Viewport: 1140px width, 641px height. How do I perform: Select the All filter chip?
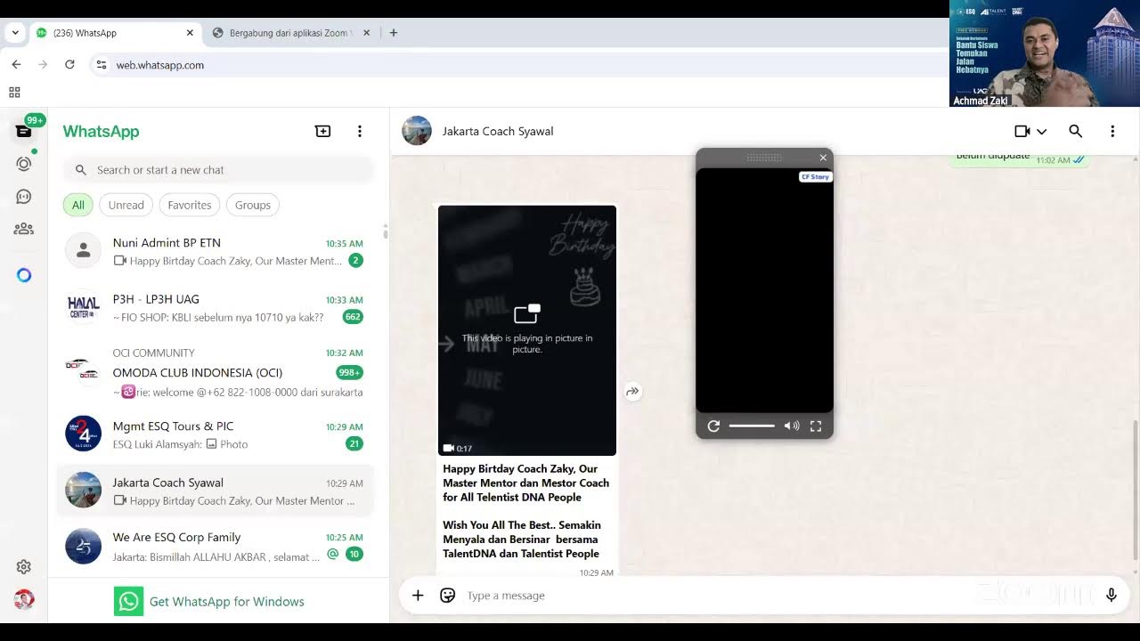(78, 205)
